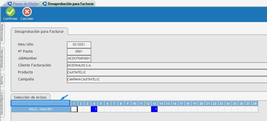
Task: Toggle the blue day 13 ad cell
Action: [x=154, y=109]
